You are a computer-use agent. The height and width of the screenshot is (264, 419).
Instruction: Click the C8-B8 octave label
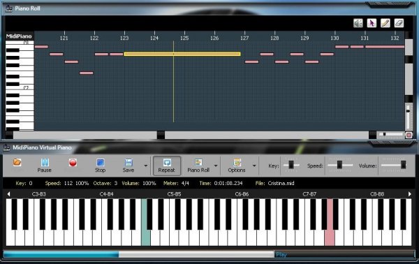tap(377, 194)
